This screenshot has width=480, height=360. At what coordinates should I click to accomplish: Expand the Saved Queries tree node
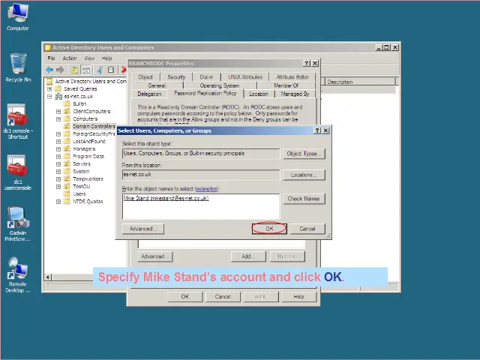49,88
